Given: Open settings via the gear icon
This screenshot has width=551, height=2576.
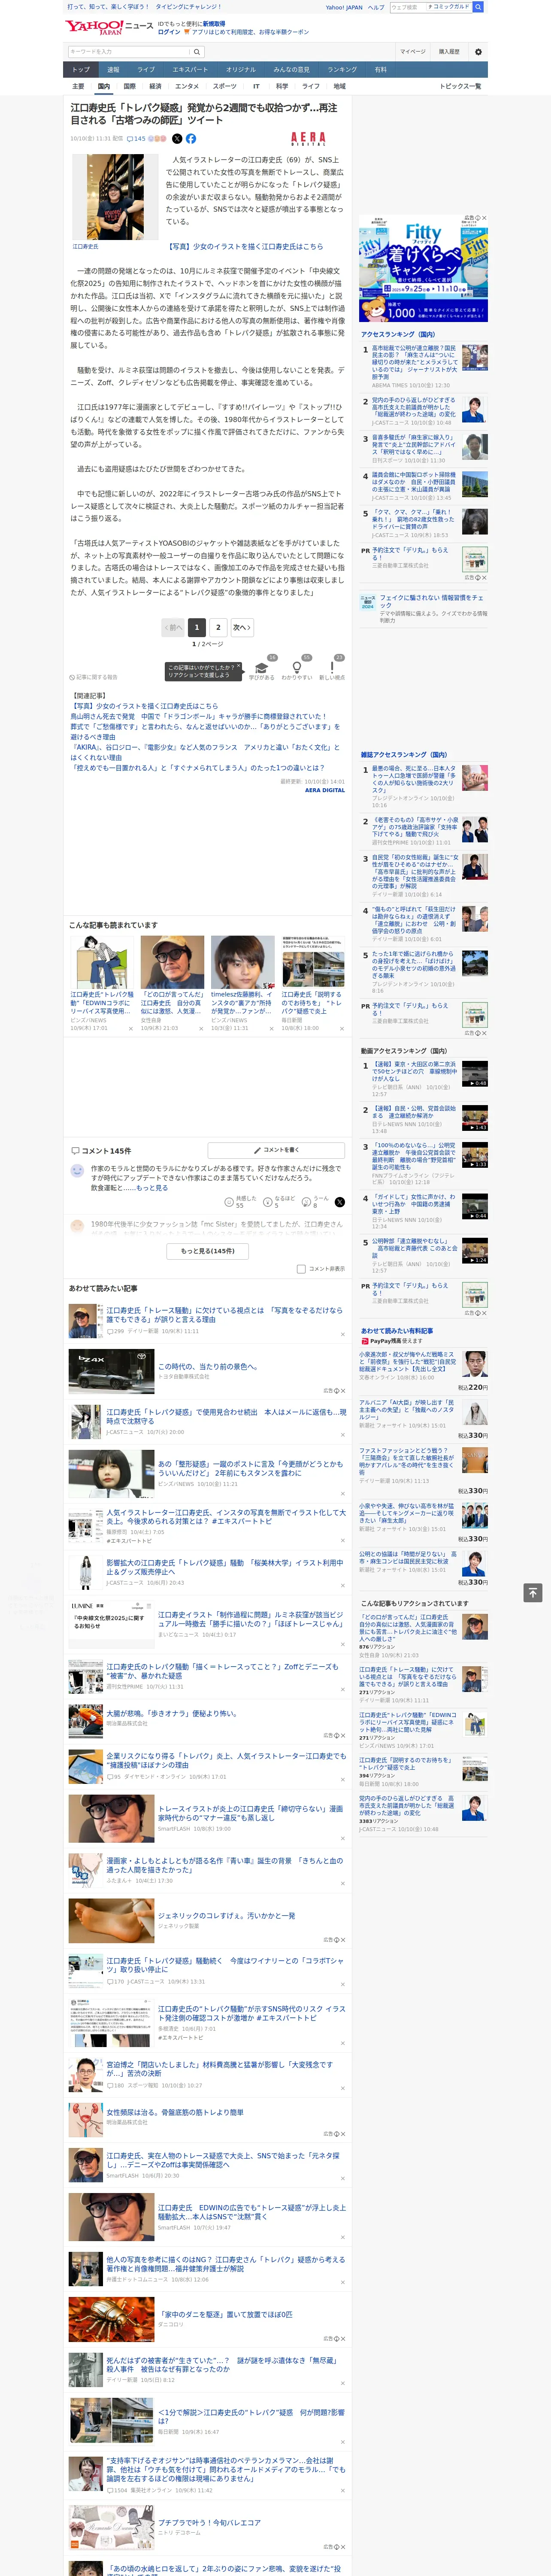Looking at the screenshot, I should 478,51.
